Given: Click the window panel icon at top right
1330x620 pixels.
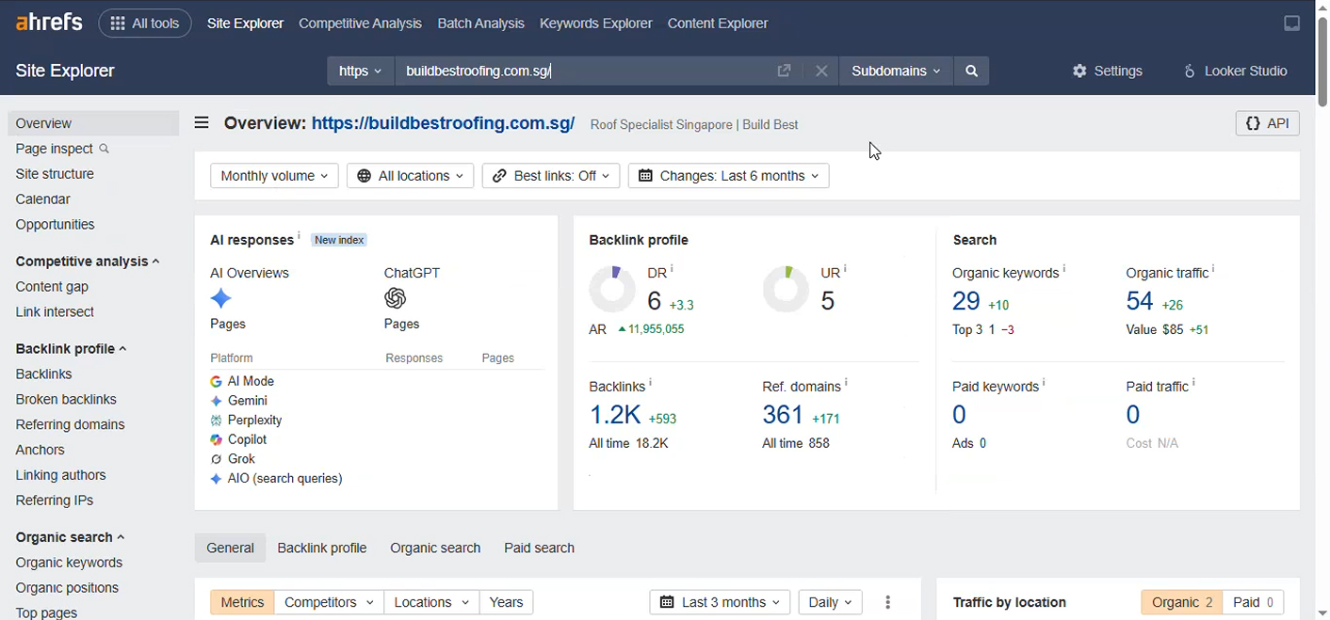Looking at the screenshot, I should click(1292, 24).
